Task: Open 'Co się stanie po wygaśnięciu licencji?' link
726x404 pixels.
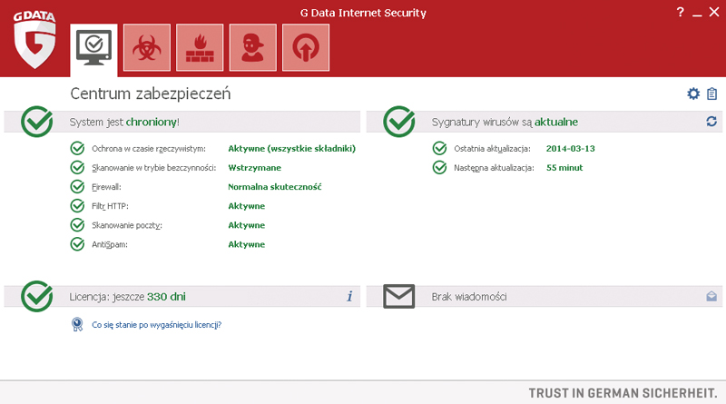Action: (x=156, y=325)
